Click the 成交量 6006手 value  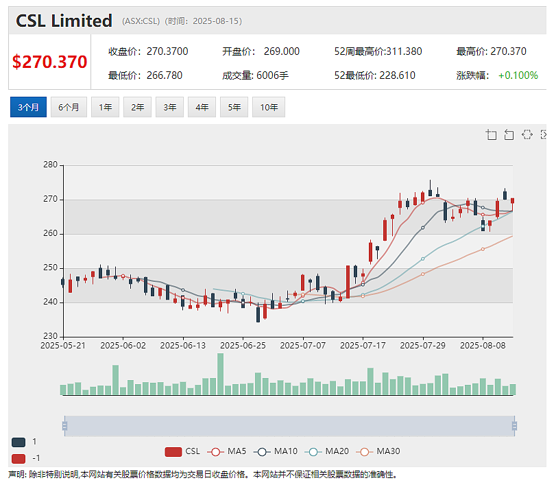click(272, 75)
